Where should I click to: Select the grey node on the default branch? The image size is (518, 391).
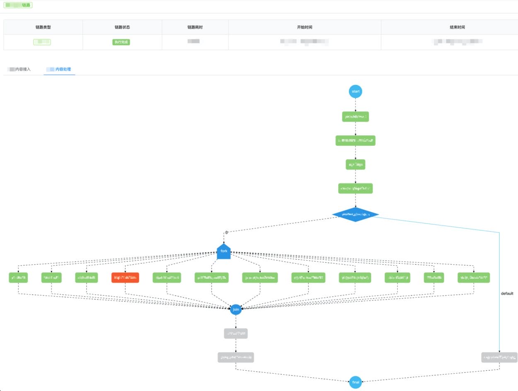[499, 357]
